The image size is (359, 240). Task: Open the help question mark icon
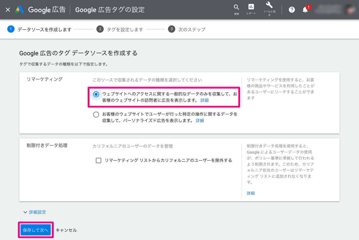(x=292, y=10)
